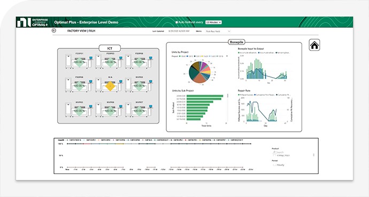Image resolution: width=369 pixels, height=197 pixels.
Task: Click the NI Enterprise Optimal+ logo
Action: pyautogui.click(x=33, y=22)
